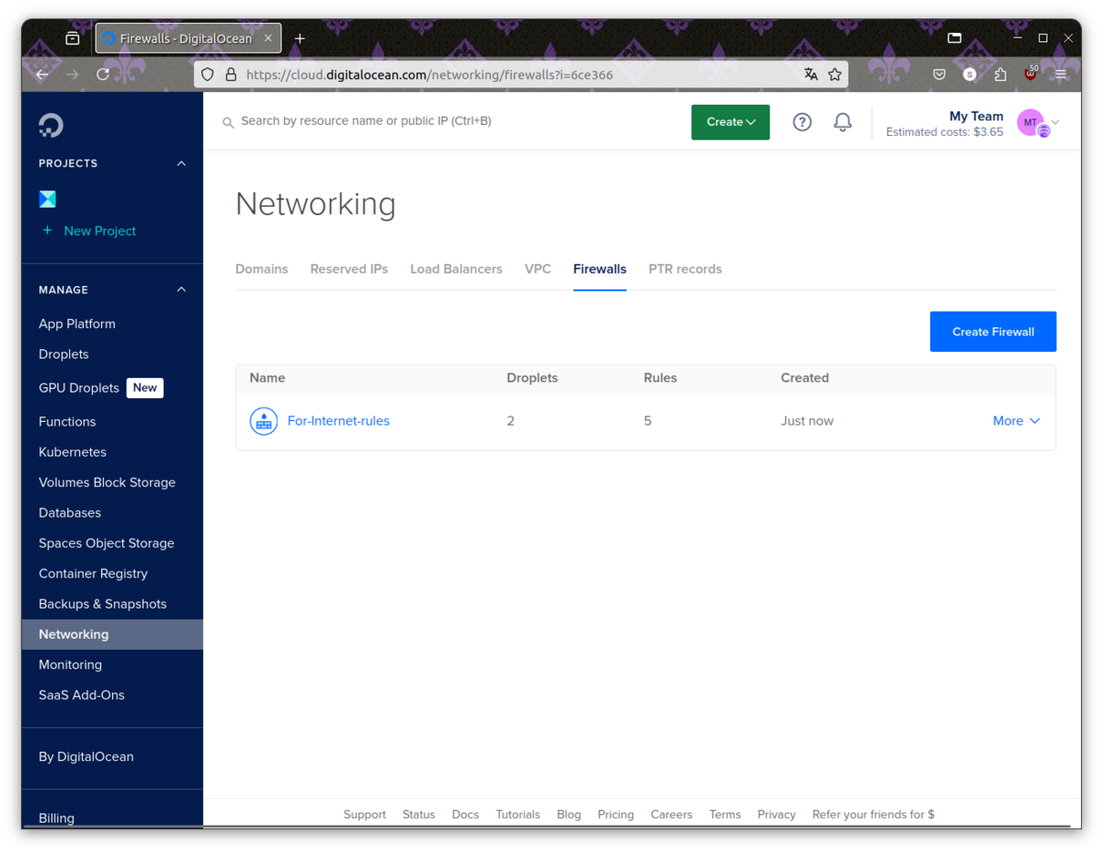Image resolution: width=1103 pixels, height=853 pixels.
Task: Go back with browser back arrow
Action: 42,74
